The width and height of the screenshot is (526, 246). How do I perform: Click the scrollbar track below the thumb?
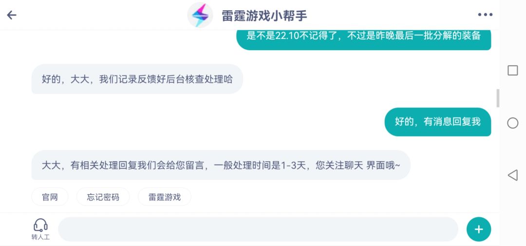point(497,156)
